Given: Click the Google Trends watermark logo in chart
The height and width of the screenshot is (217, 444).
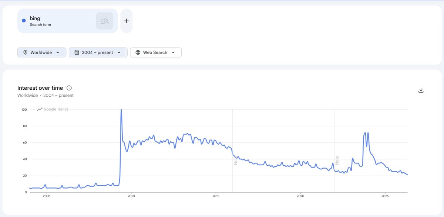Looking at the screenshot, I should [53, 109].
